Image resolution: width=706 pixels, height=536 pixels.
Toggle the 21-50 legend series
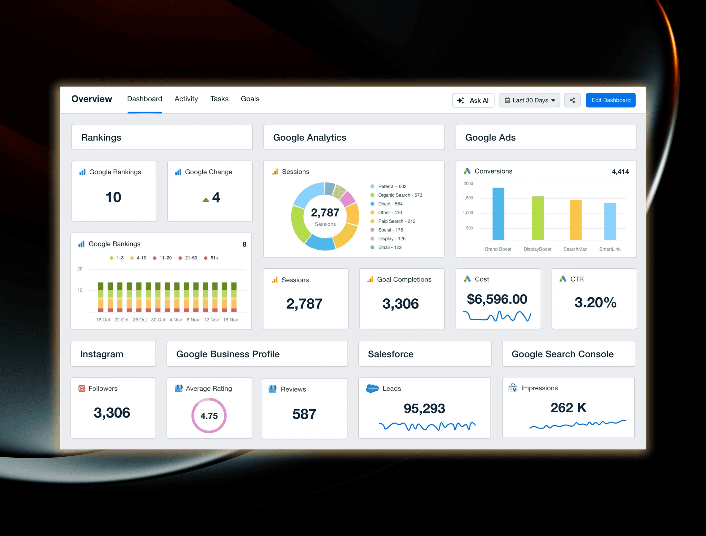coord(188,258)
